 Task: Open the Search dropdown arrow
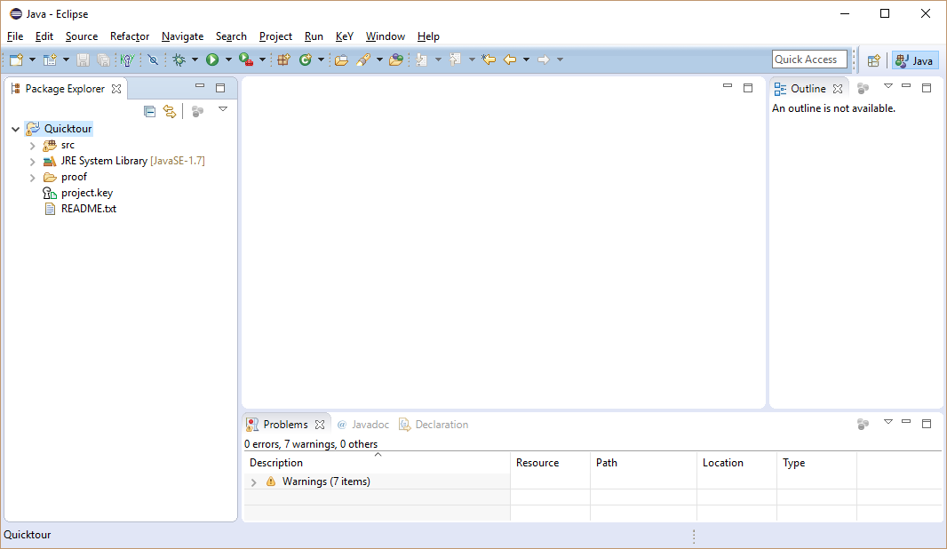pos(379,60)
